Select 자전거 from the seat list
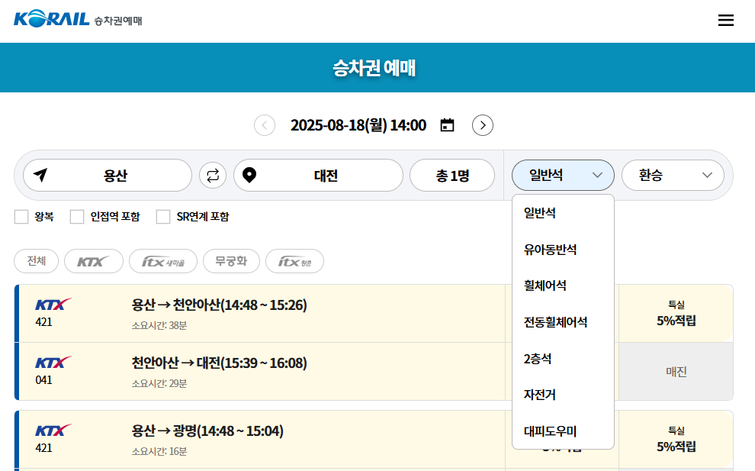The width and height of the screenshot is (755, 471). pyautogui.click(x=563, y=395)
